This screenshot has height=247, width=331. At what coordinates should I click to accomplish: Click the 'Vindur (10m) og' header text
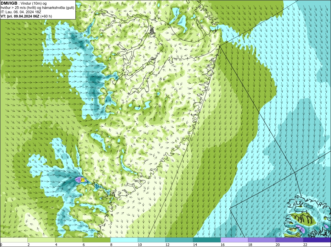pos(34,3)
